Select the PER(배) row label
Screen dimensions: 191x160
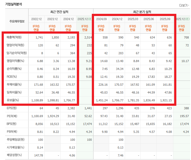12,116
